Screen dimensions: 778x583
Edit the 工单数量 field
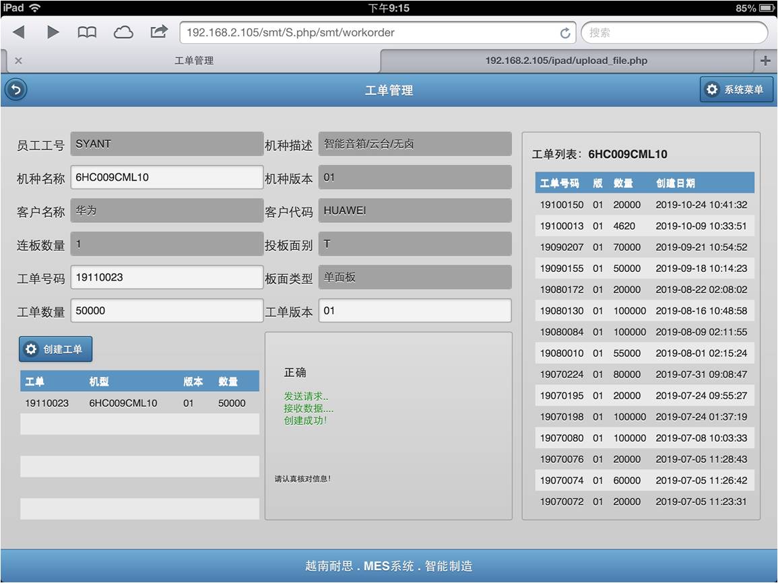click(166, 311)
